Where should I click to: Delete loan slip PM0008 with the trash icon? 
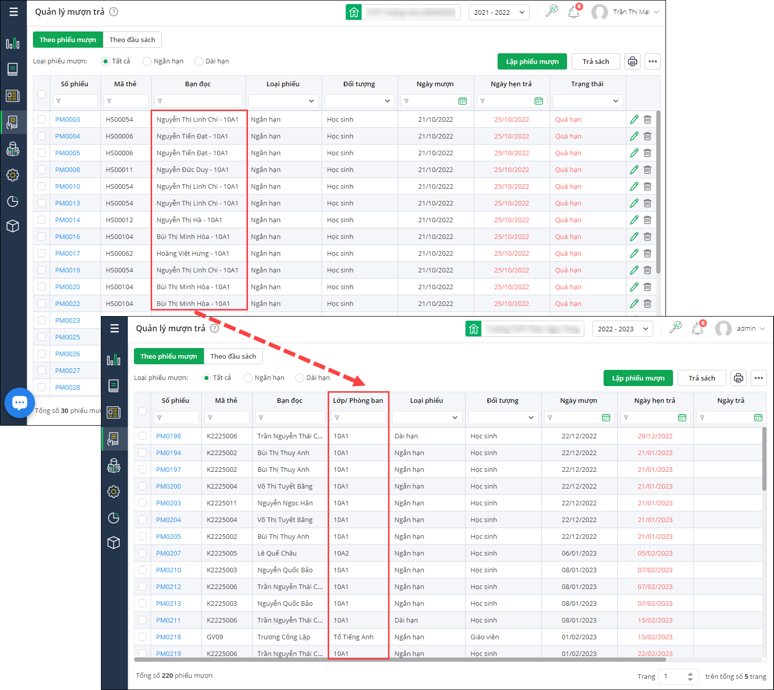tap(647, 169)
